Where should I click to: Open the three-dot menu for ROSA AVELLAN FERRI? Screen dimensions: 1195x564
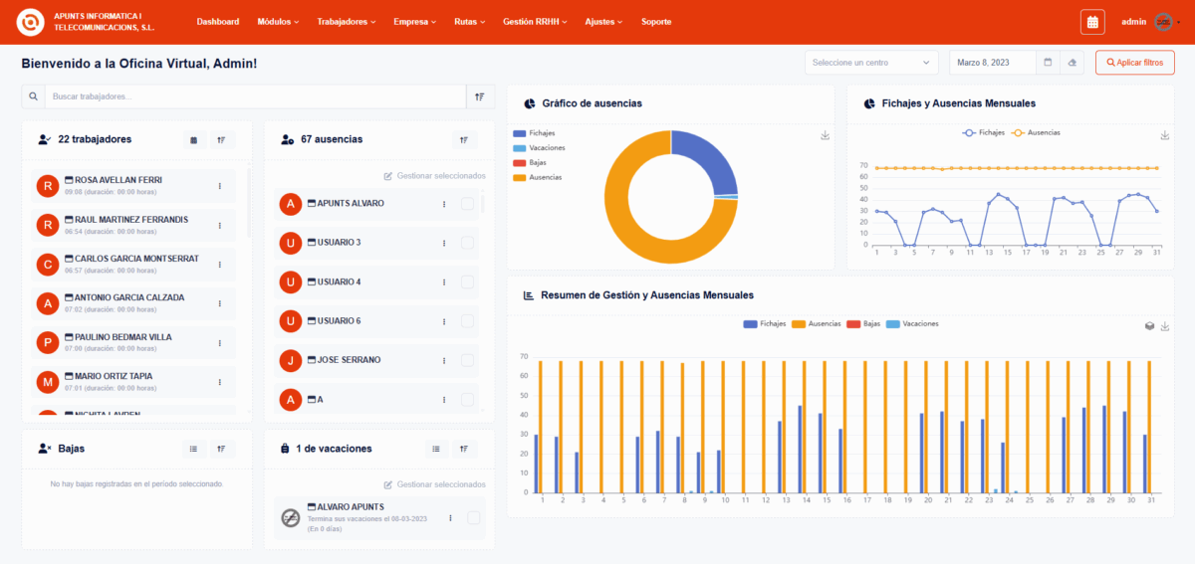[220, 186]
